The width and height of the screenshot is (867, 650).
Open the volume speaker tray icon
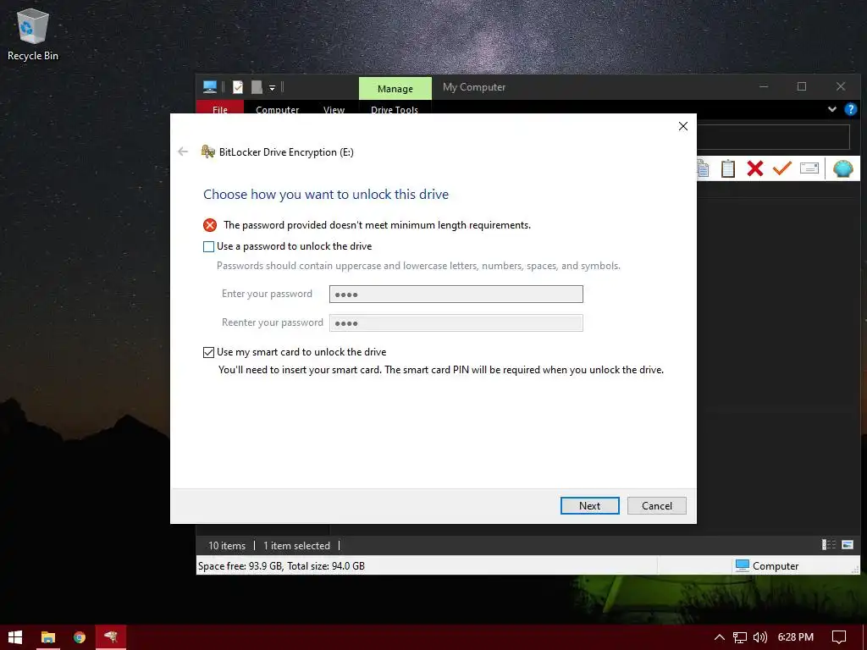760,637
